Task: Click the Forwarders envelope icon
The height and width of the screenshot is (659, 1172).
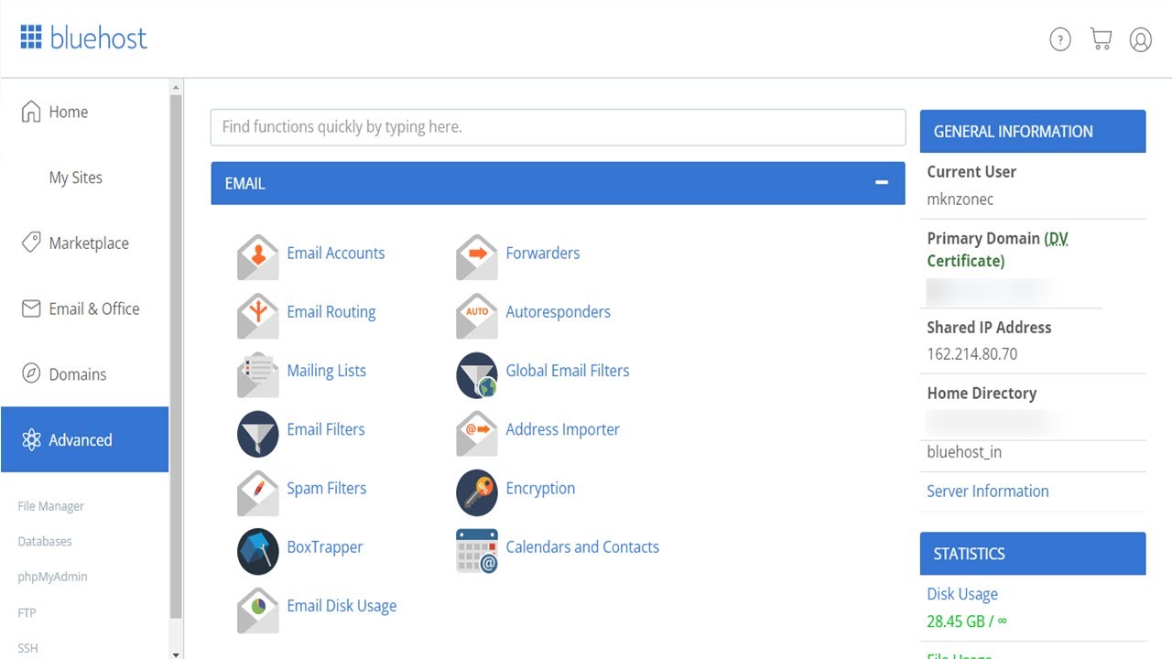Action: pos(477,257)
